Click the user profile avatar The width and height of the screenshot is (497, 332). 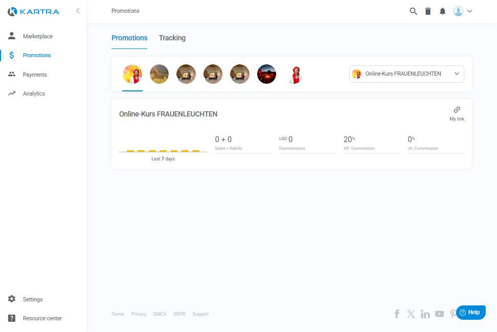[458, 11]
